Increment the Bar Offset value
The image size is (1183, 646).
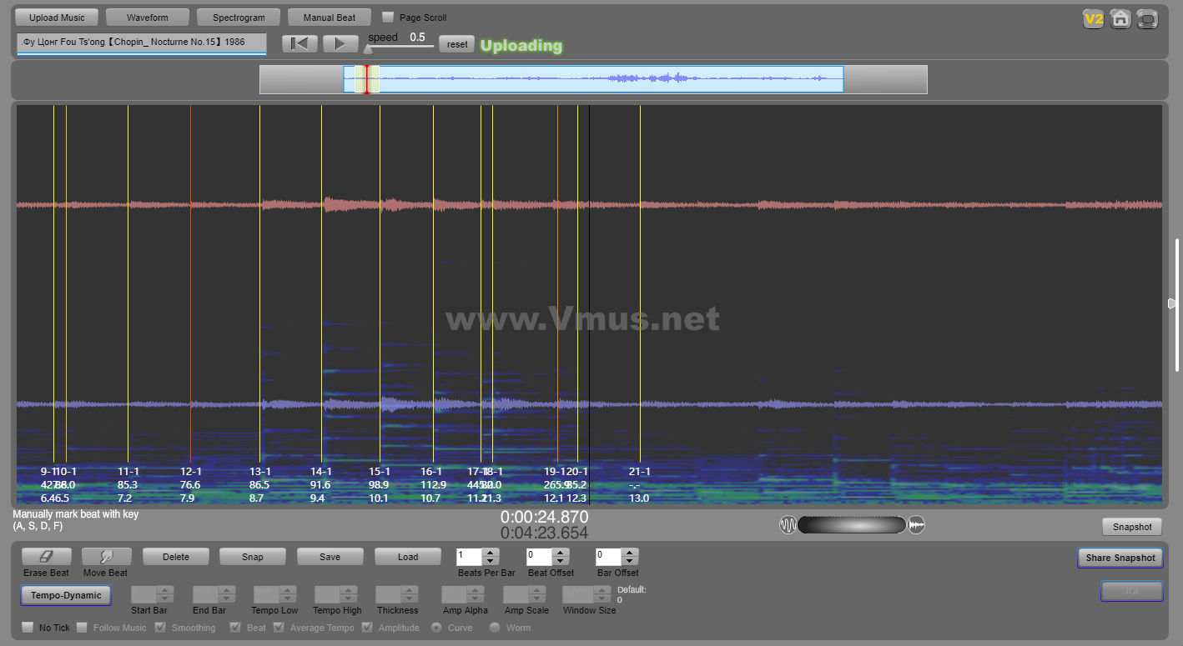coord(629,553)
